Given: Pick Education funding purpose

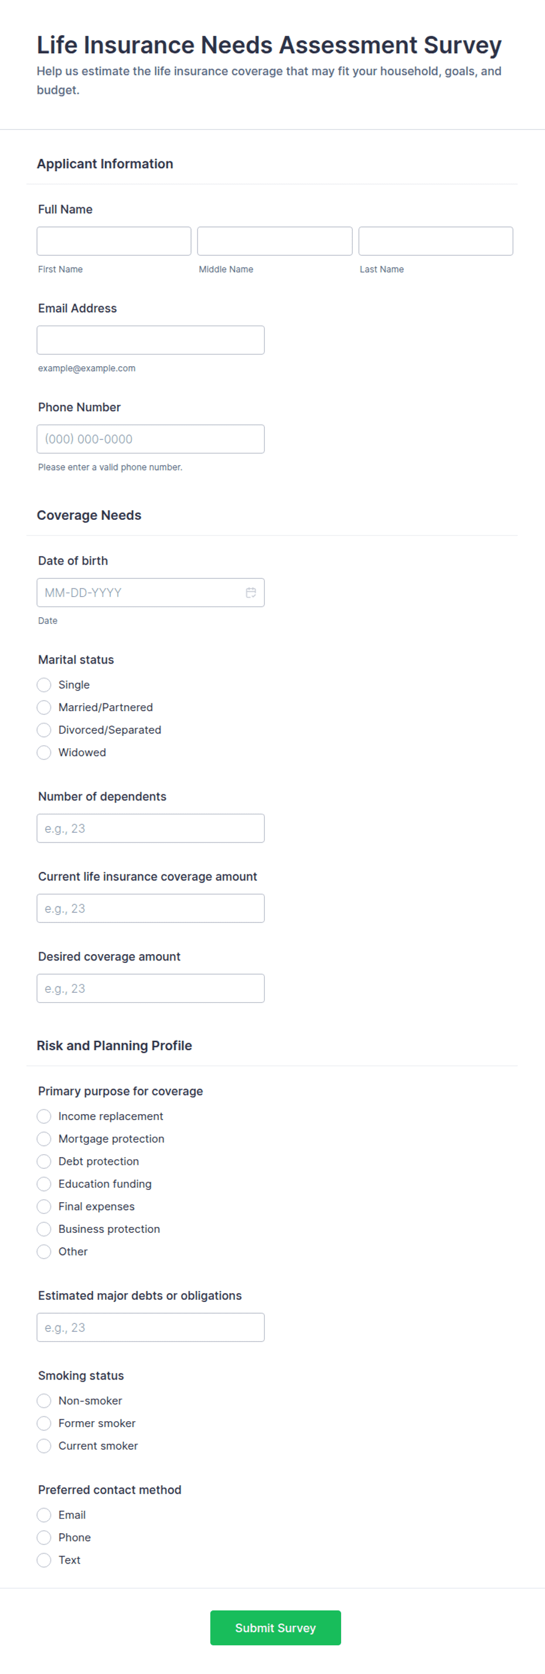Looking at the screenshot, I should (44, 1184).
